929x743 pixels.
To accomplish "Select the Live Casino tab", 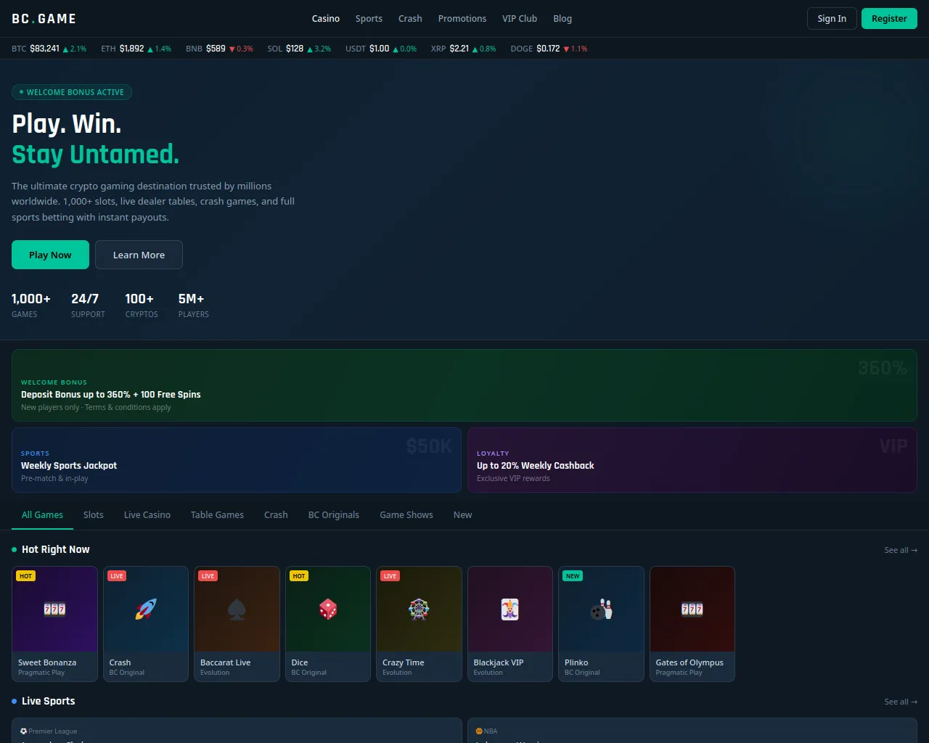I will click(x=147, y=515).
